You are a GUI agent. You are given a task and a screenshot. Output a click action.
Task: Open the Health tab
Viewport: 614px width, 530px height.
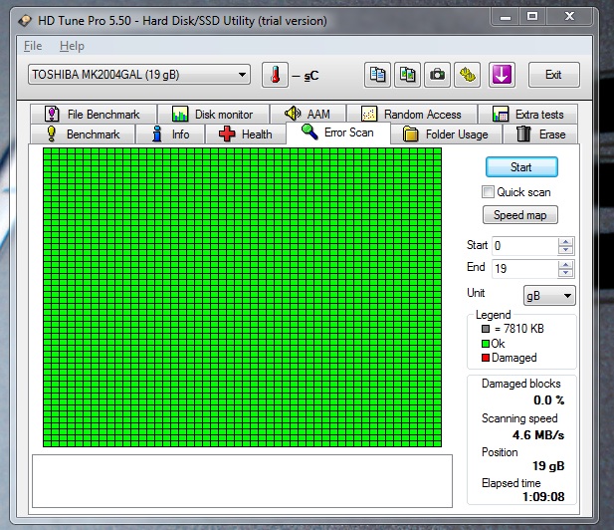click(244, 134)
